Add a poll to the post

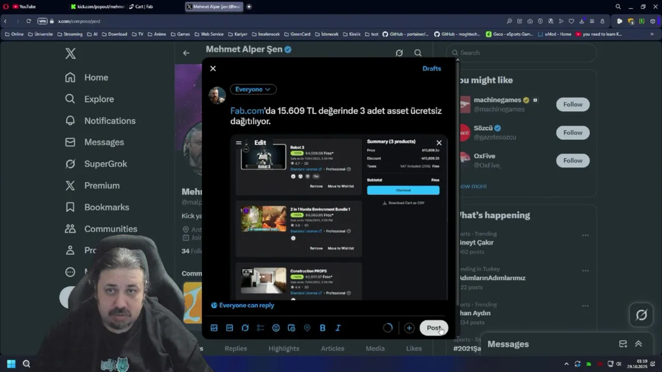click(x=261, y=328)
